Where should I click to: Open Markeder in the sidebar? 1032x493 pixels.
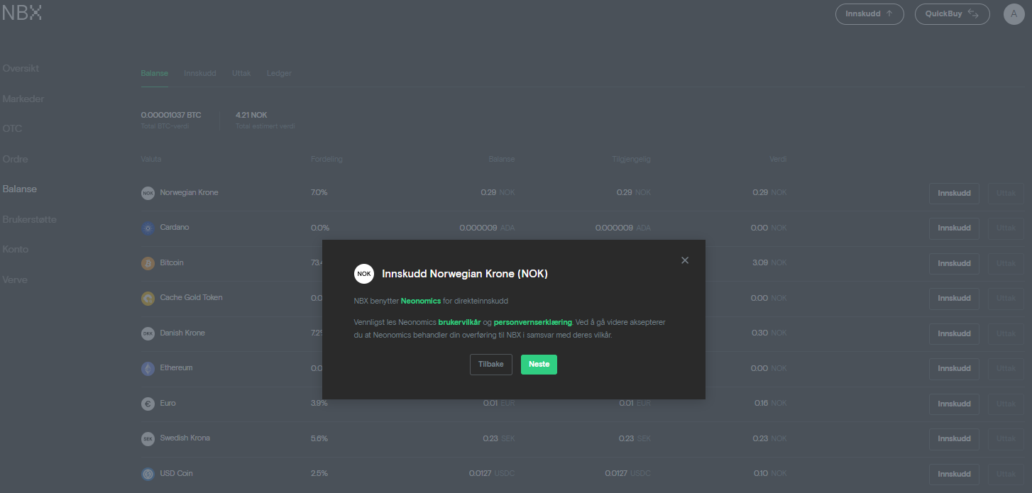tap(23, 99)
